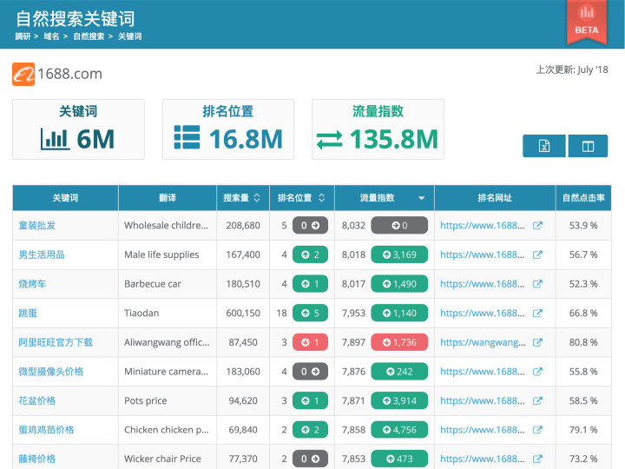Click position change badge up 5 for 跳蛋
The image size is (625, 469).
tap(310, 313)
